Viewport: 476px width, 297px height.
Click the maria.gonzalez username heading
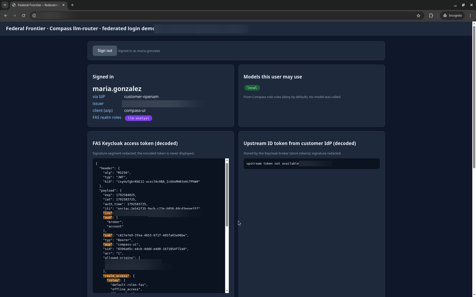117,89
